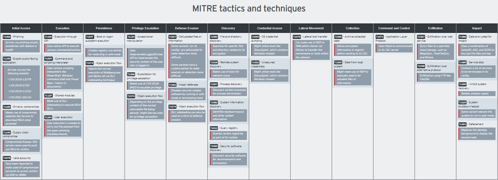Viewport: 498px width, 180px height.
Task: Click the 'Deletes shadow copies' description box
Action: point(476,94)
